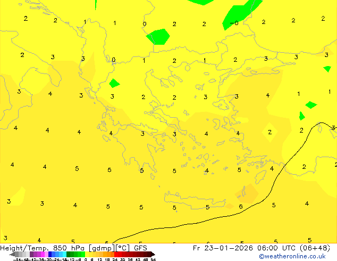Click the 2 inside the yellow diamond
337x261 pixels.
coord(269,132)
